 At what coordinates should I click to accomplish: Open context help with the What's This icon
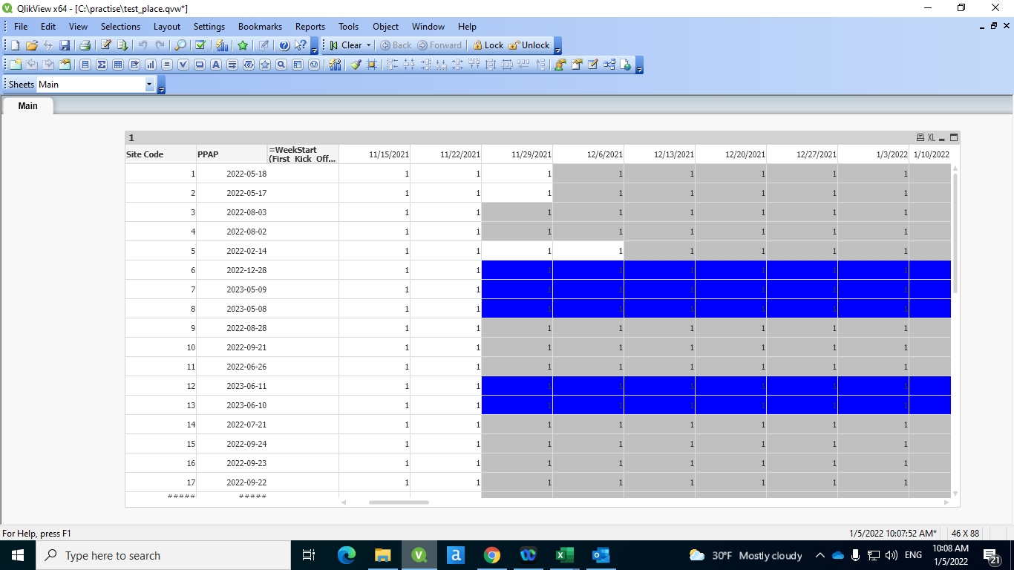(x=299, y=45)
